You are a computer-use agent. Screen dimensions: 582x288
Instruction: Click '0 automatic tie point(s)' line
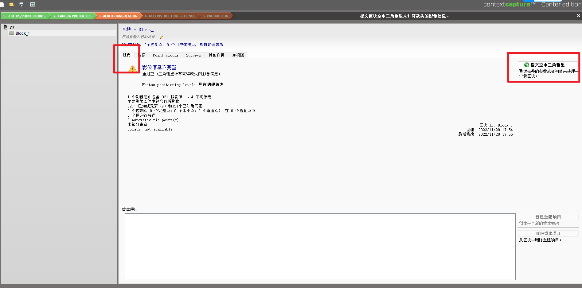(153, 120)
